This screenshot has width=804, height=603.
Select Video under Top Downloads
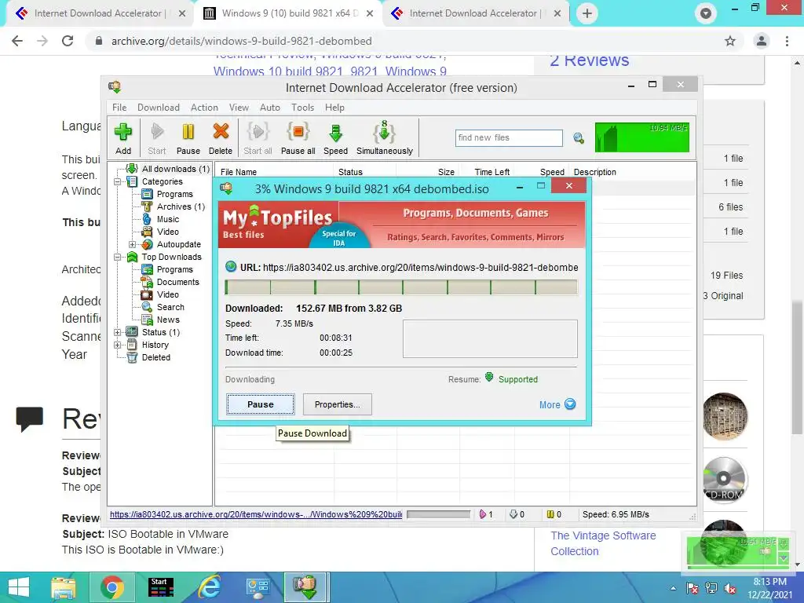pyautogui.click(x=168, y=294)
